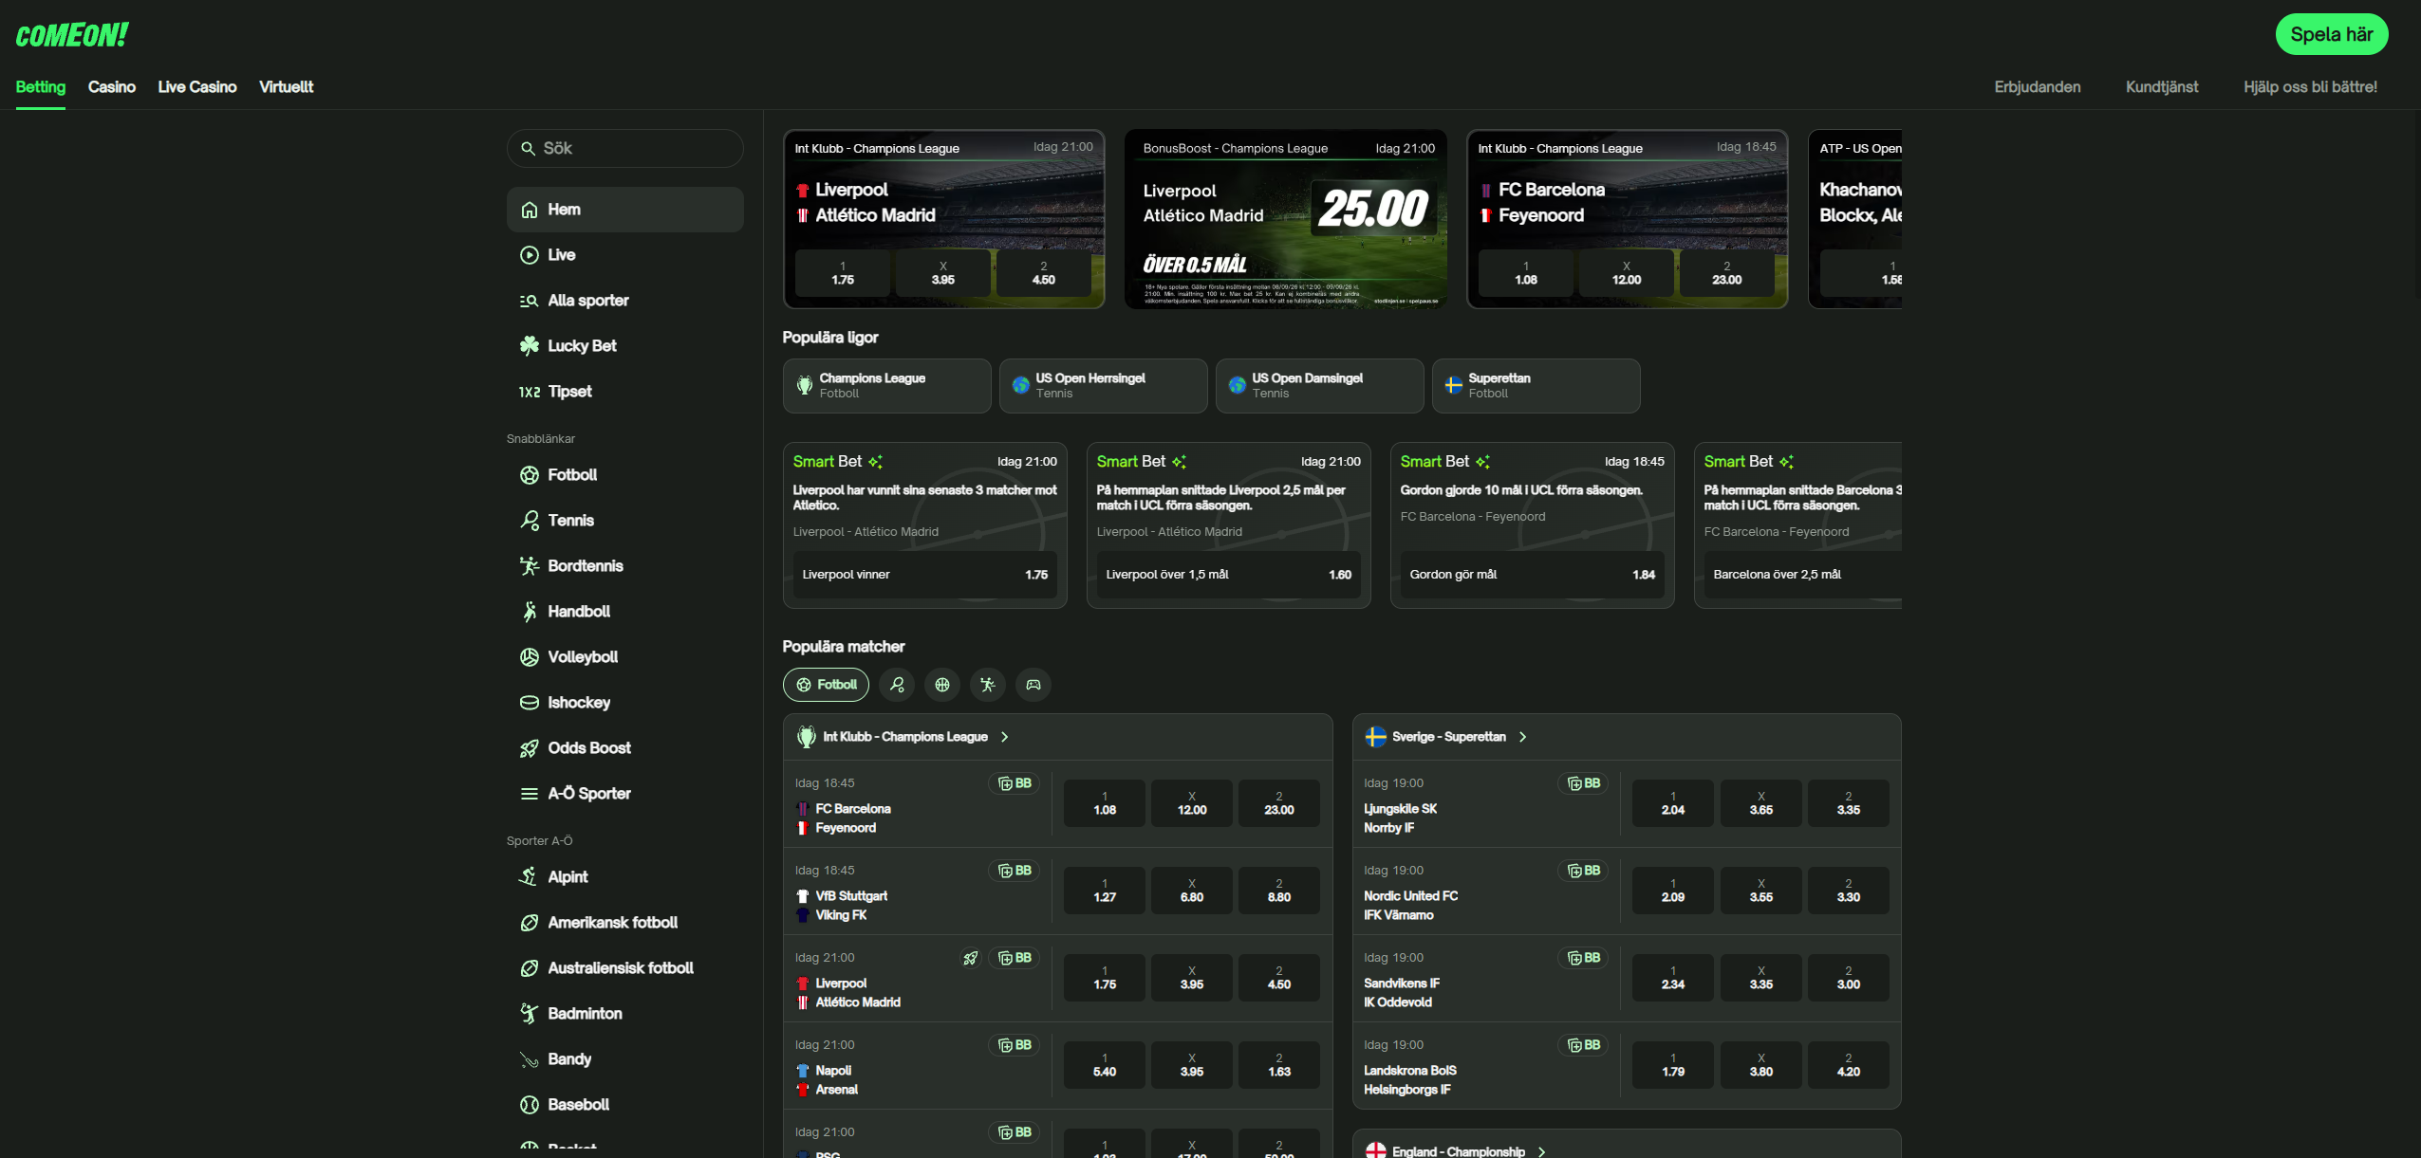Click in the Sök search field
This screenshot has height=1158, width=2421.
[624, 149]
